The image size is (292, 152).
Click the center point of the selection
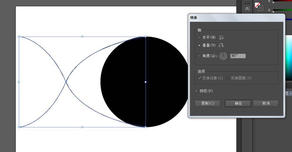[x=146, y=82]
